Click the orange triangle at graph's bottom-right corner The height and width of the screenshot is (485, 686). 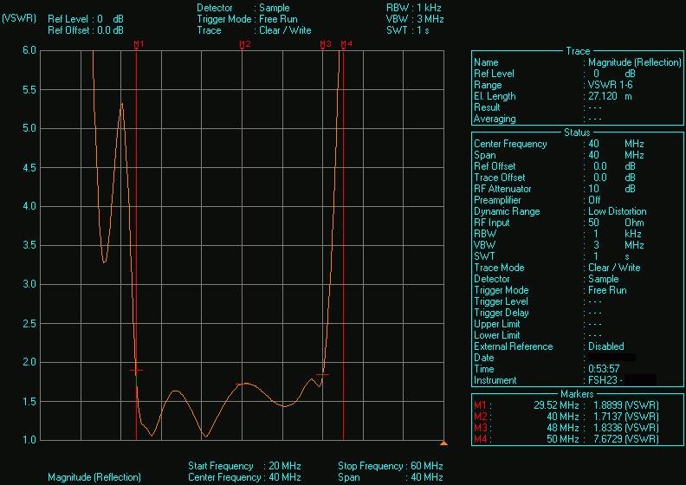pos(443,443)
